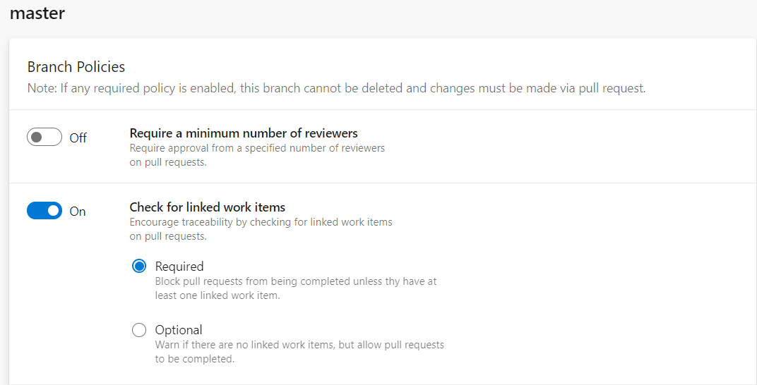
Task: Click Require a minimum number of reviewers title
Action: (244, 133)
